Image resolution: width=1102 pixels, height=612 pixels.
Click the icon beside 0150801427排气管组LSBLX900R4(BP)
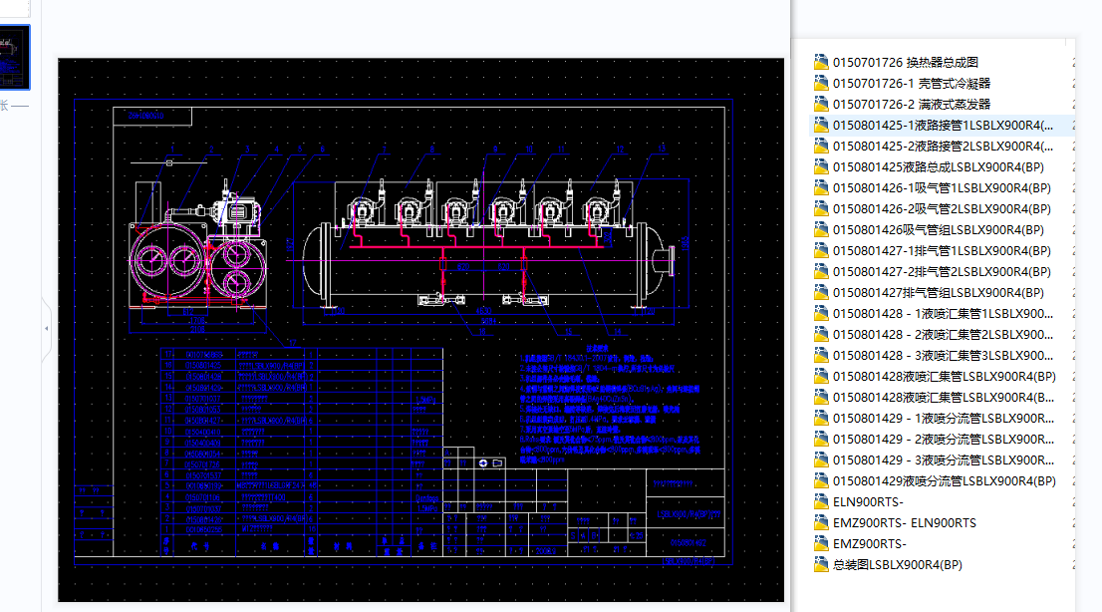click(819, 292)
